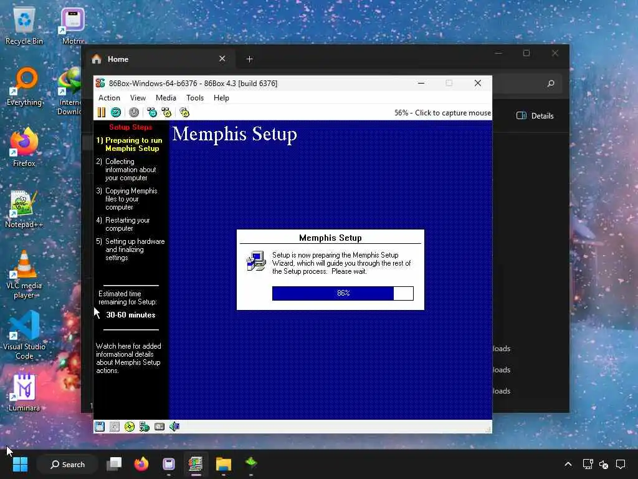Open the notifications icon in system tray
The image size is (638, 479).
pos(621,464)
